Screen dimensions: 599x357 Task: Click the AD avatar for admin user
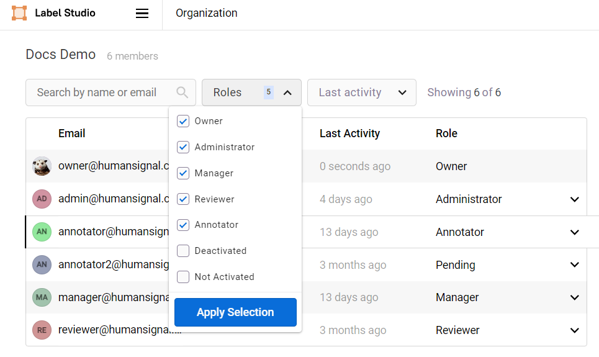pyautogui.click(x=42, y=199)
